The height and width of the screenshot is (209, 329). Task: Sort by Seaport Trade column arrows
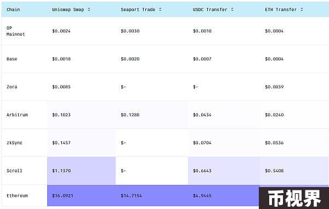[160, 9]
